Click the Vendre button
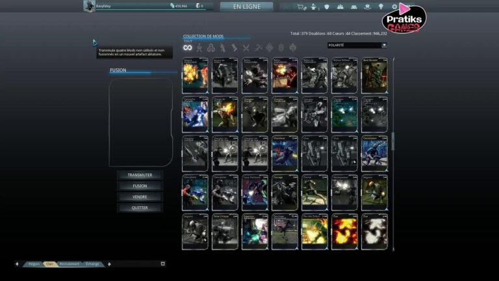This screenshot has height=281, width=499. click(x=140, y=197)
